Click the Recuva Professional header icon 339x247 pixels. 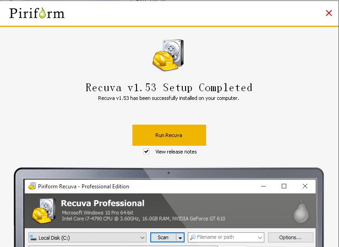(x=44, y=211)
